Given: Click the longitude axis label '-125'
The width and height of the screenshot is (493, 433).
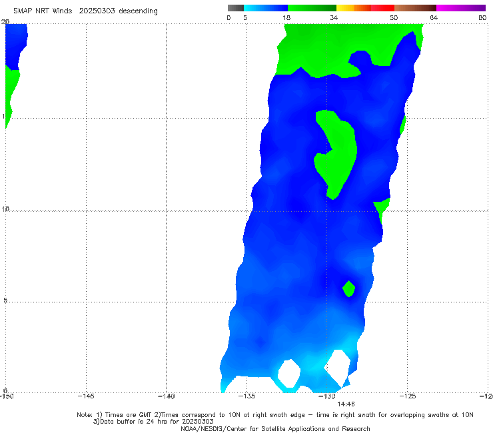Looking at the screenshot, I should tap(408, 396).
